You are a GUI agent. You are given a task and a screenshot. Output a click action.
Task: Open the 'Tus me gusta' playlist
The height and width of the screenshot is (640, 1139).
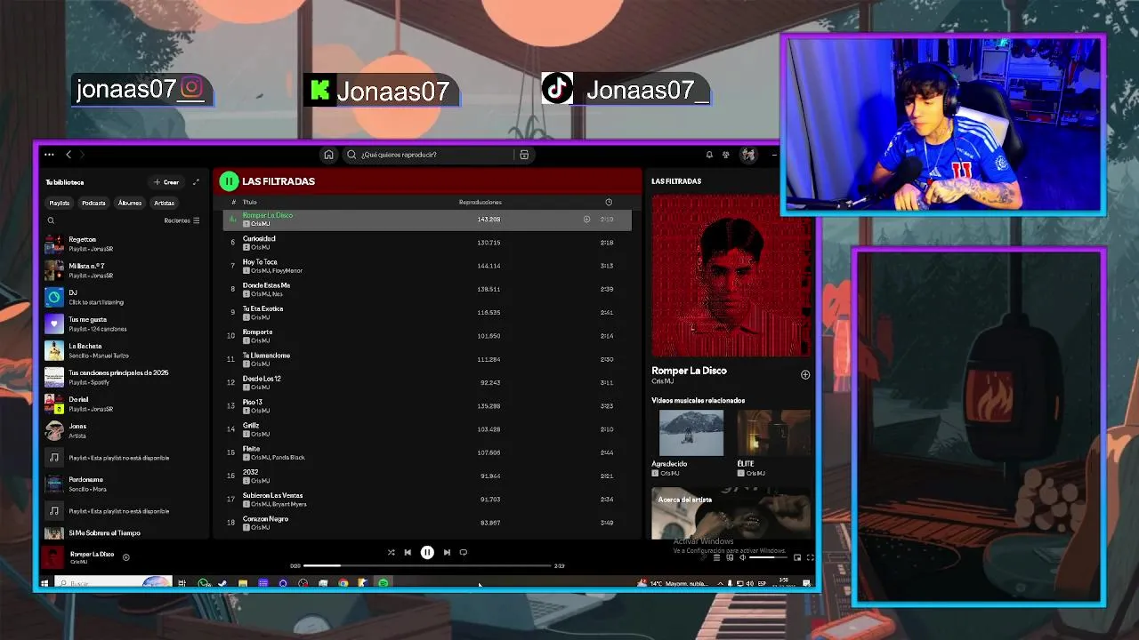125,324
